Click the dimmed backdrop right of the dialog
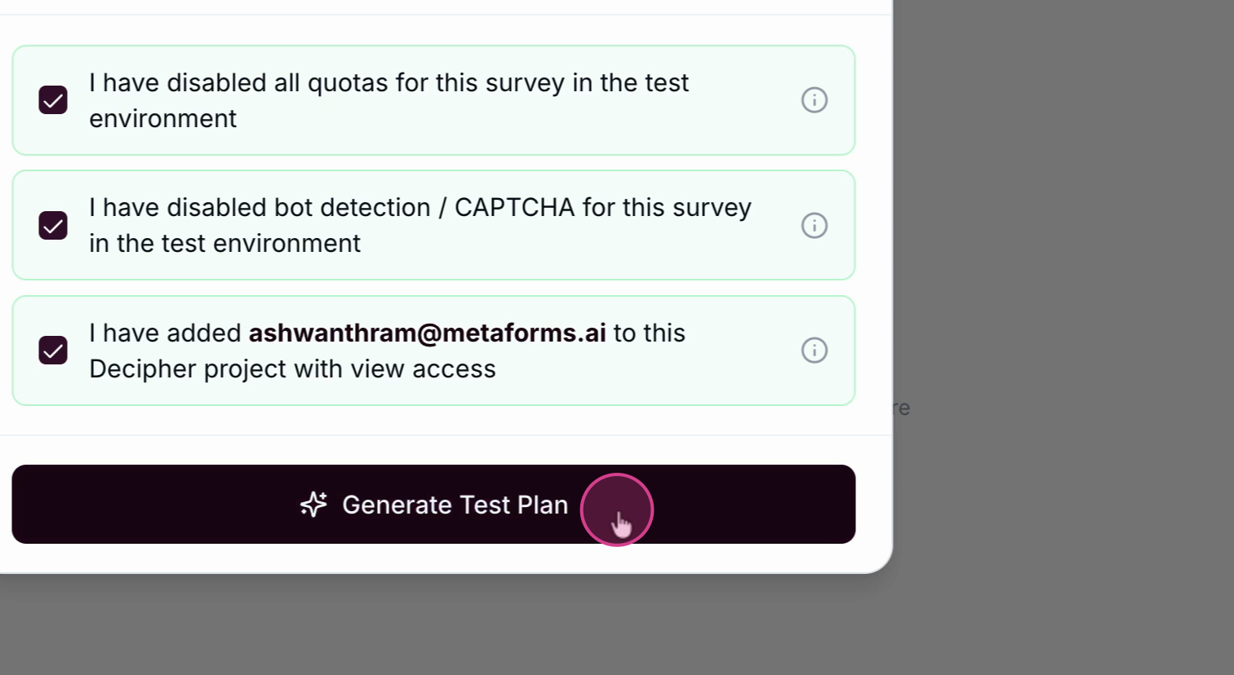 1061,245
